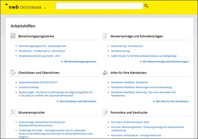Viewport: 198px width, 139px height.
Task: Click the nwb Datenbank logo
Action: click(23, 6)
